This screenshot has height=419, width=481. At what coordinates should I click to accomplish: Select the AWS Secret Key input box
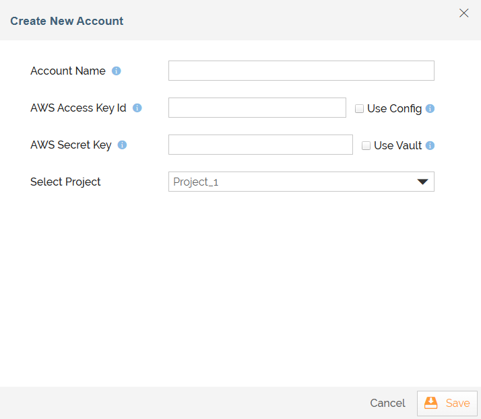click(261, 145)
